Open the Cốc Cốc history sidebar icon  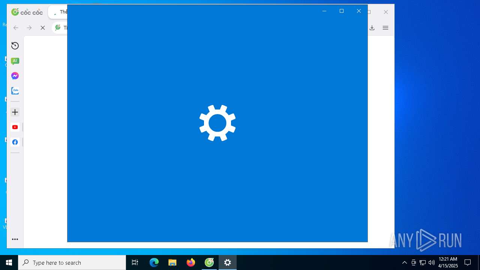point(15,46)
